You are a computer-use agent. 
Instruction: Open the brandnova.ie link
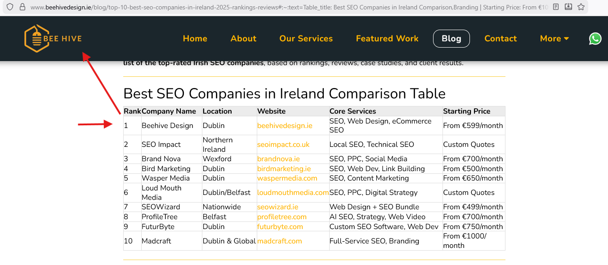[278, 159]
